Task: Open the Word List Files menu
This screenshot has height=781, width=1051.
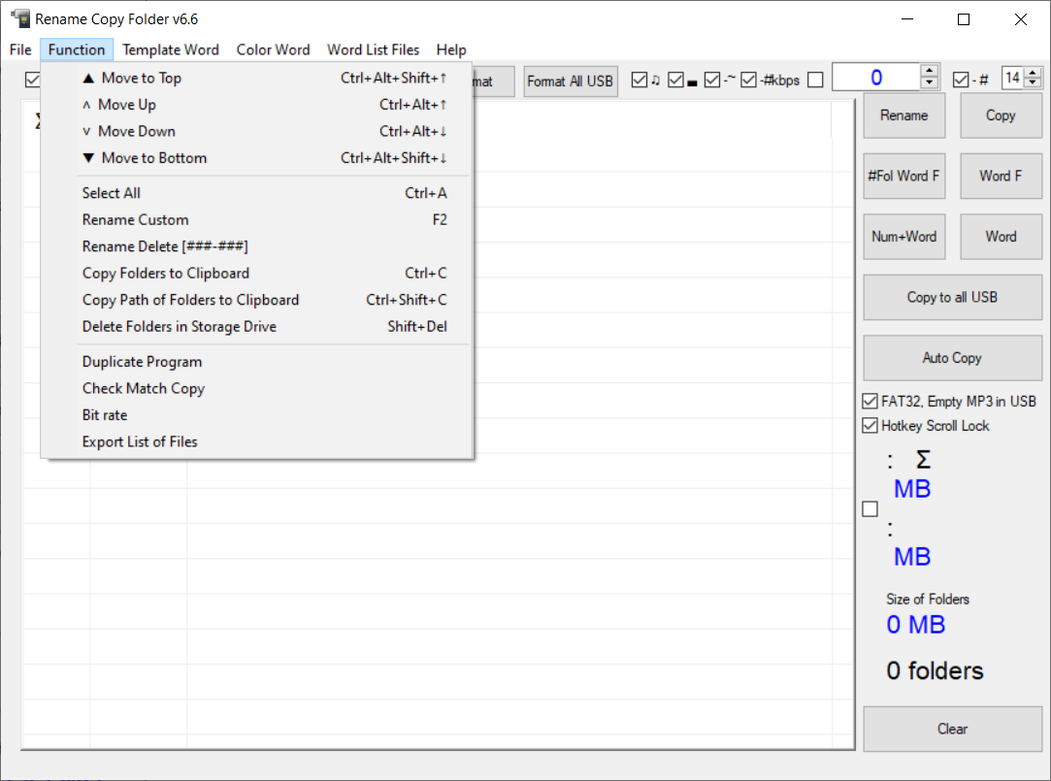Action: [373, 49]
